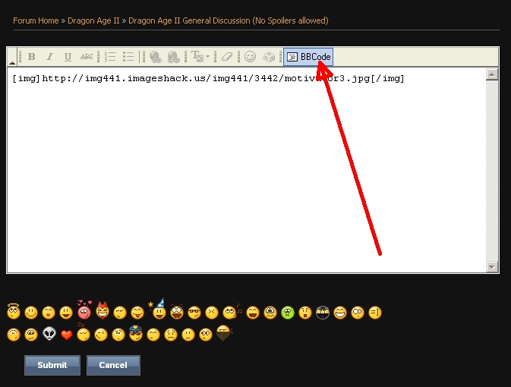Image resolution: width=511 pixels, height=387 pixels.
Task: Collapse the editor toolbar with the left triangle
Action: (x=12, y=62)
